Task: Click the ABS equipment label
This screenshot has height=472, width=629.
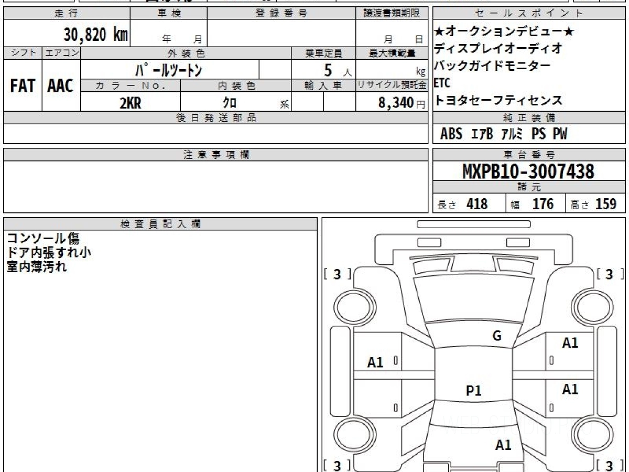Action: tap(451, 134)
